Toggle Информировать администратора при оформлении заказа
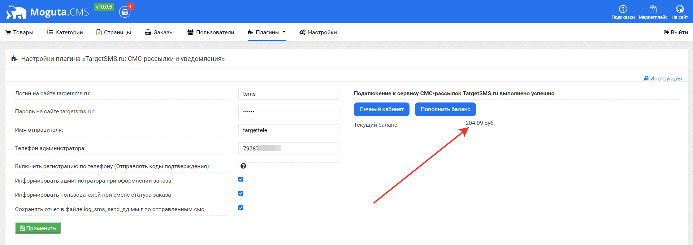Image resolution: width=693 pixels, height=245 pixels. click(x=241, y=179)
